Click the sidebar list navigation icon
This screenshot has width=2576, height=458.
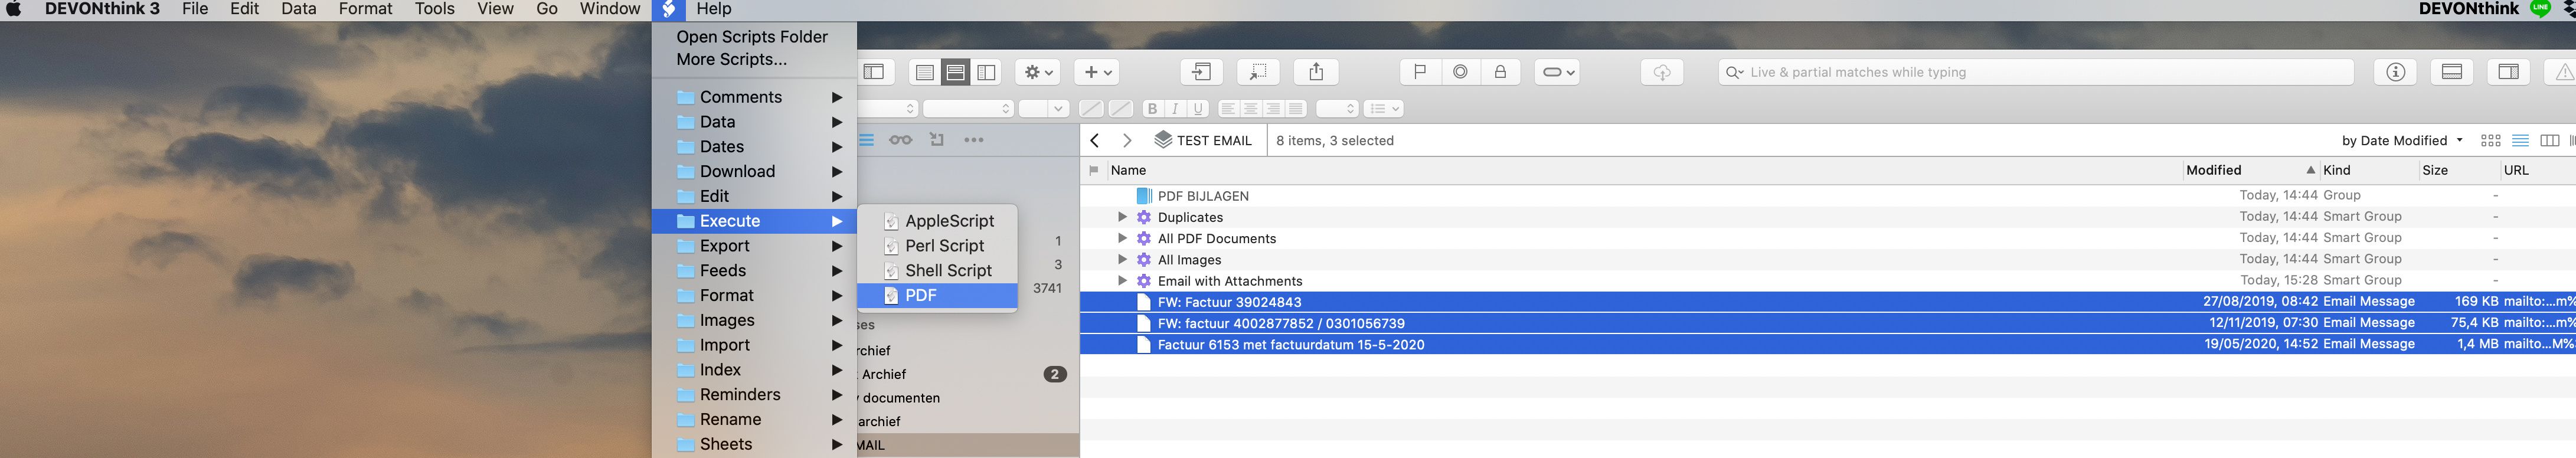[867, 140]
